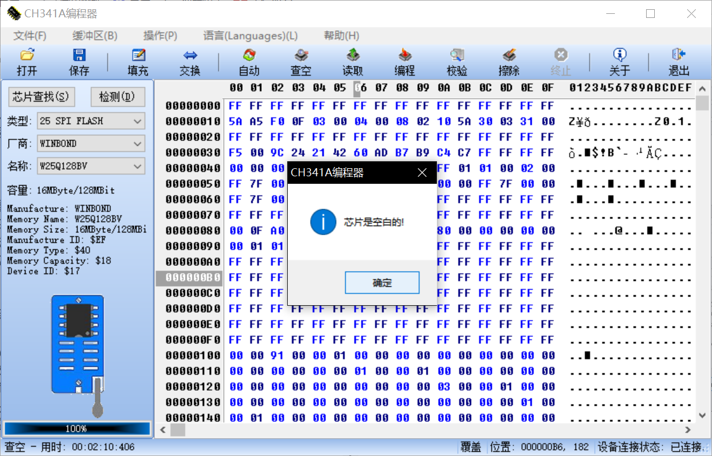Open the 厂商 WINBOND dropdown
The image size is (712, 456).
tap(91, 143)
